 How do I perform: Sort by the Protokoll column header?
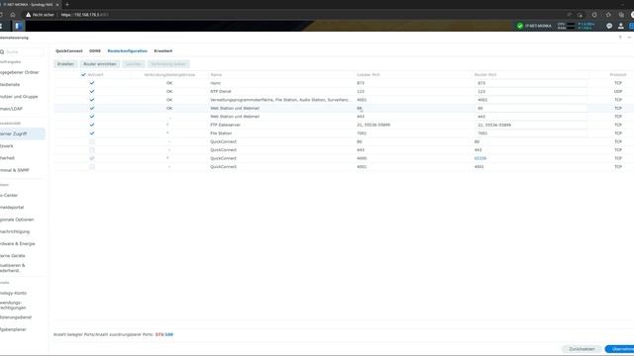[618, 75]
